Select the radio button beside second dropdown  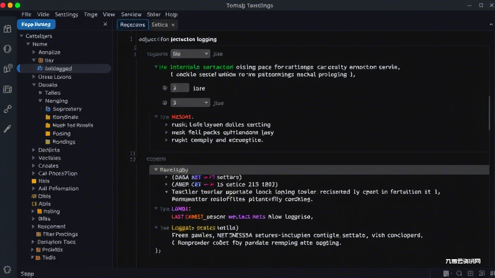pyautogui.click(x=165, y=103)
